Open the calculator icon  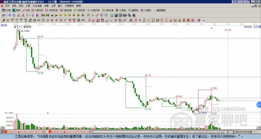116,15
